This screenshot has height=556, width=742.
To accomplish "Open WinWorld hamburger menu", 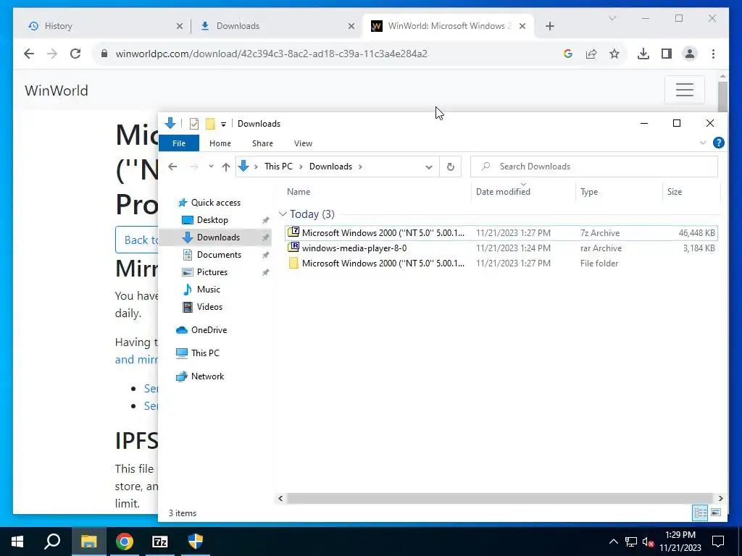I will 684,90.
